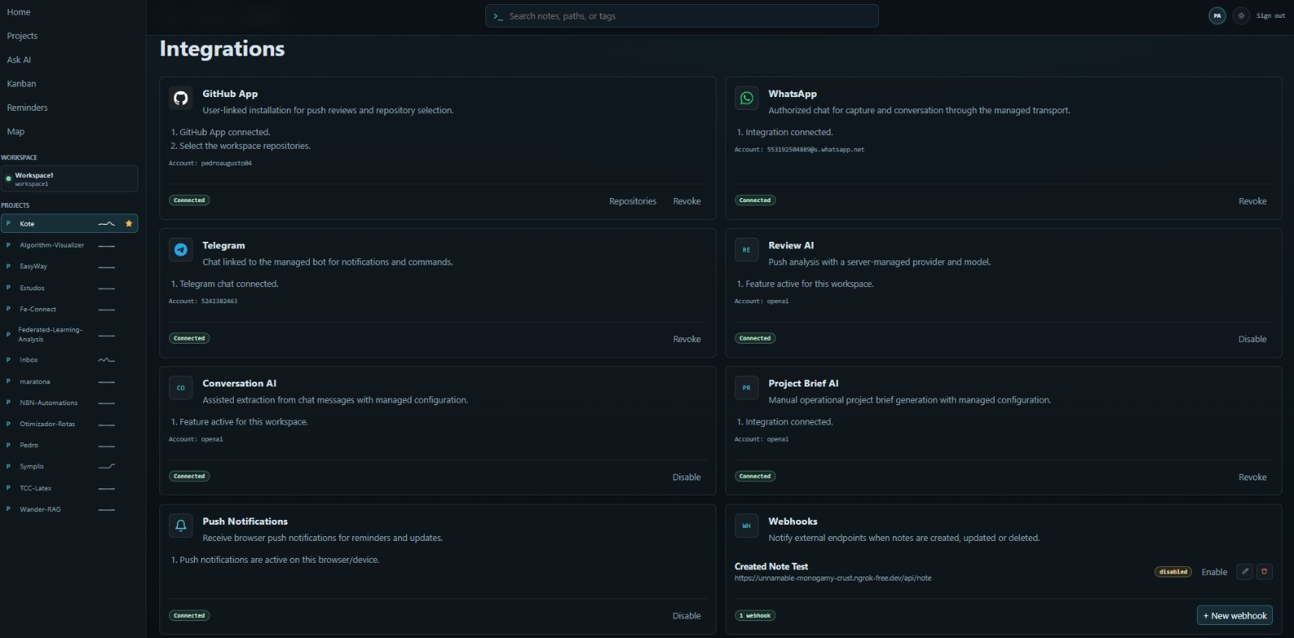The image size is (1294, 638).
Task: Click the Review AI RE icon
Action: tap(746, 250)
